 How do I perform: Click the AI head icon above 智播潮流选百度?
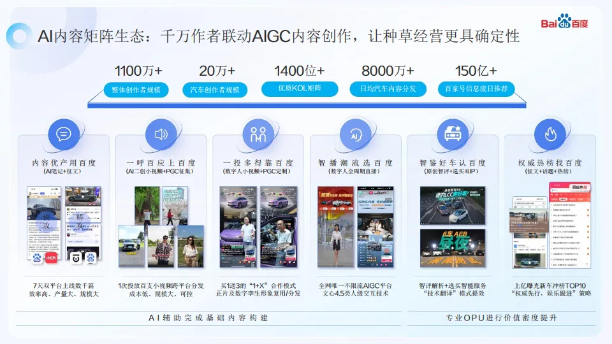(x=356, y=134)
